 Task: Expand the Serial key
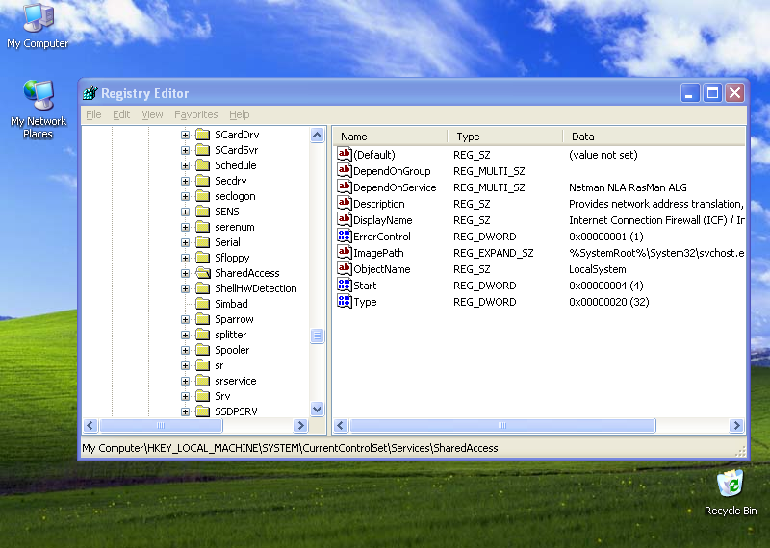(x=185, y=243)
